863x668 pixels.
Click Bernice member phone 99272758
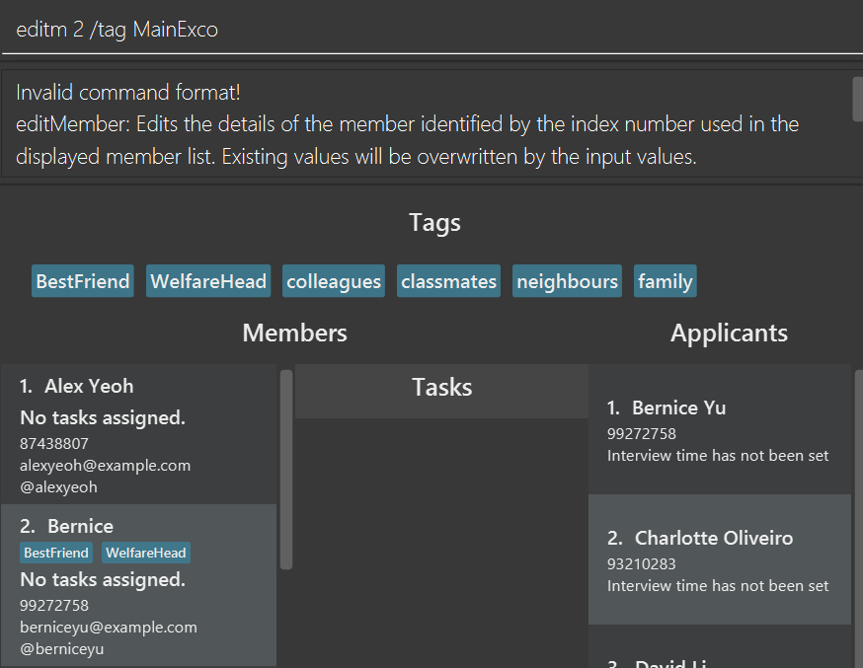click(54, 605)
